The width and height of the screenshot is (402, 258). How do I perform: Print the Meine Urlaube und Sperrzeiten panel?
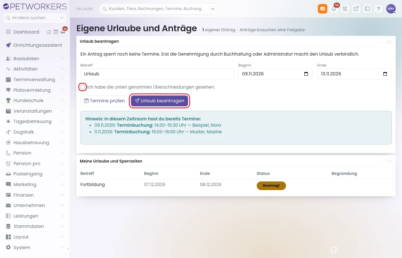[389, 161]
